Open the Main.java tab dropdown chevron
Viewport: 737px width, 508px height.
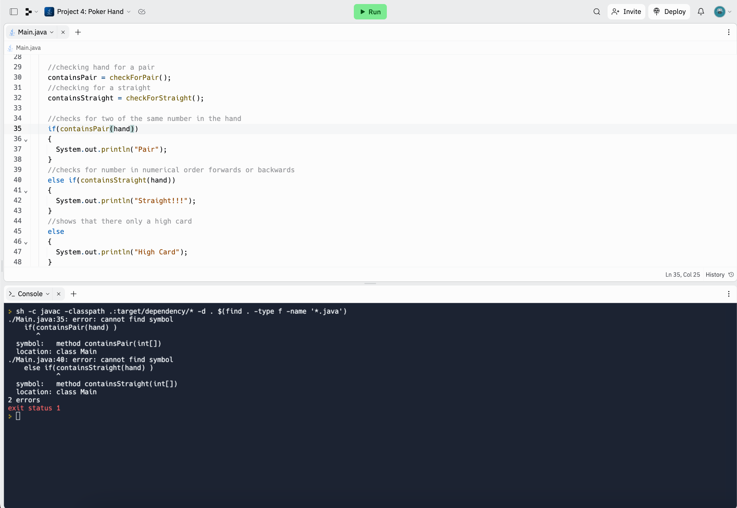click(52, 32)
